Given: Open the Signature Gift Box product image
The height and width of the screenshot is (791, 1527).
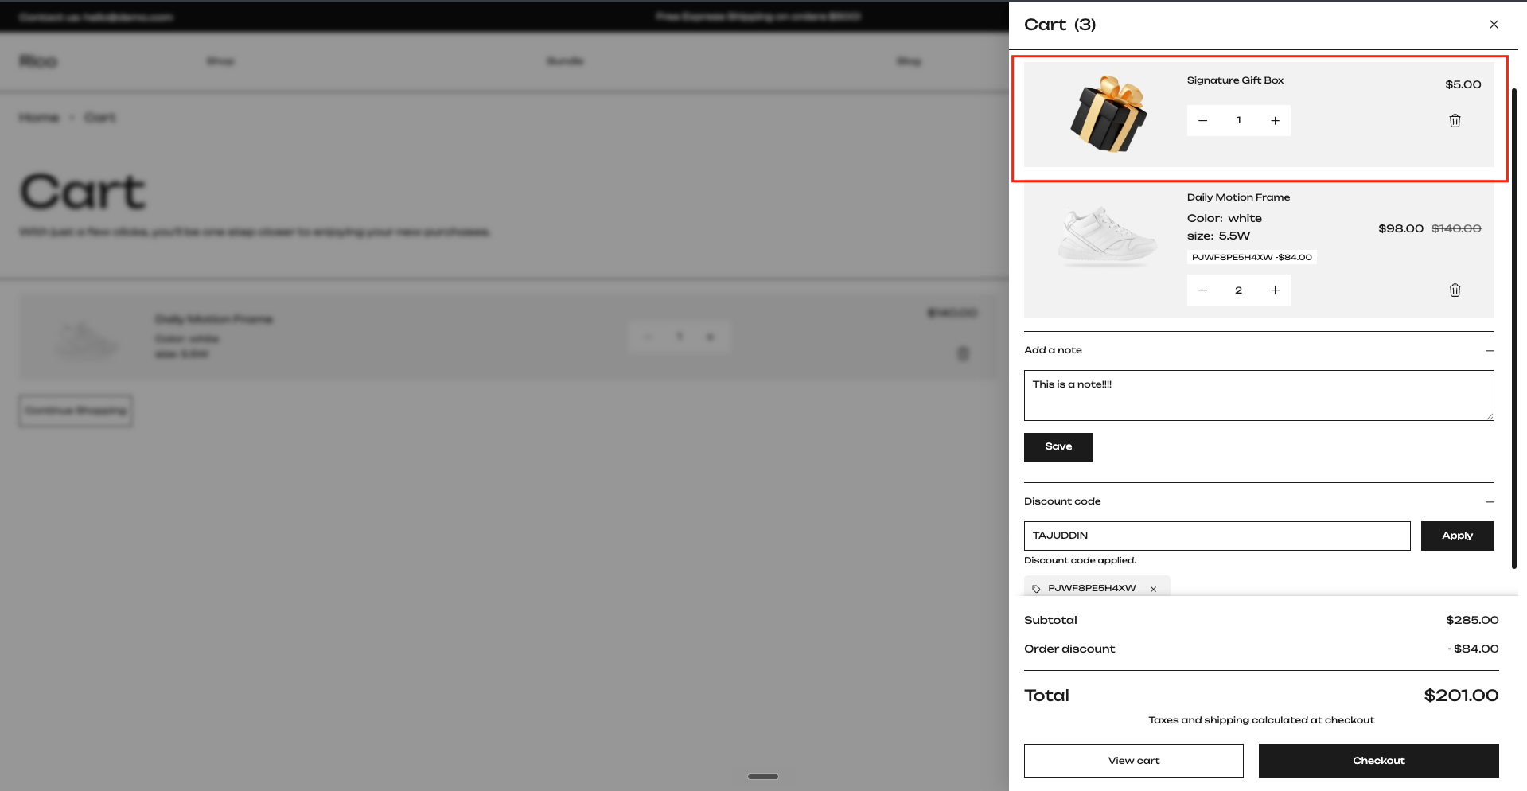Looking at the screenshot, I should [1108, 114].
